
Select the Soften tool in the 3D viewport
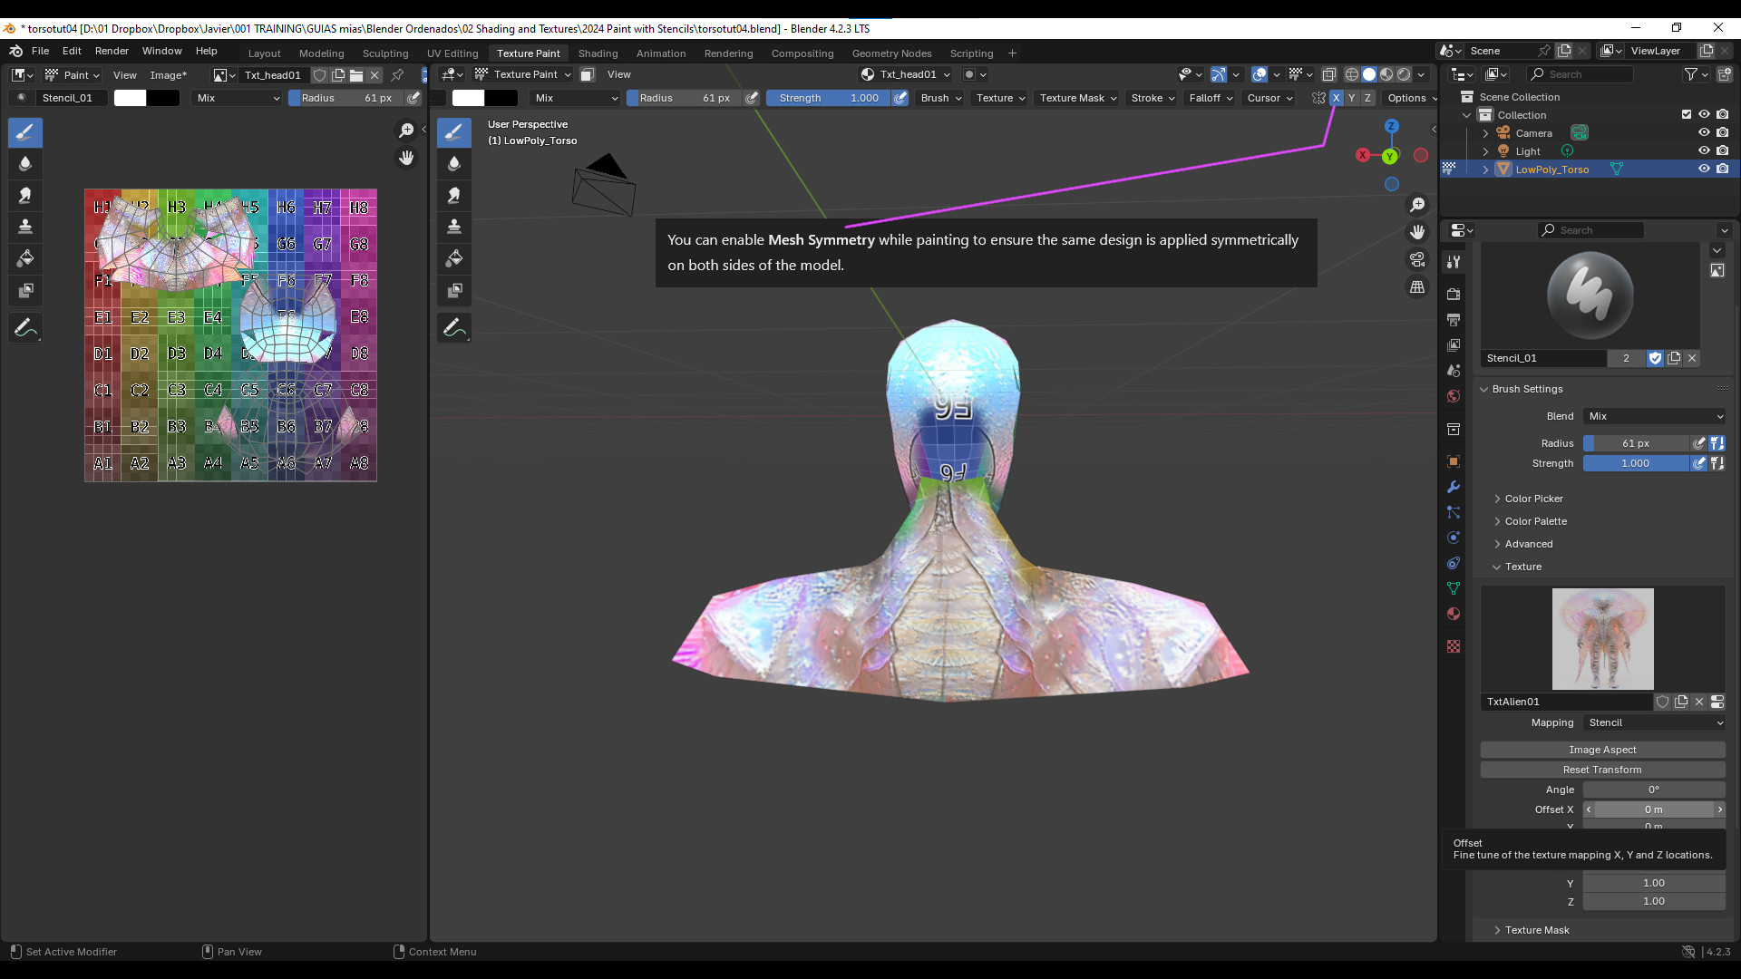[454, 164]
